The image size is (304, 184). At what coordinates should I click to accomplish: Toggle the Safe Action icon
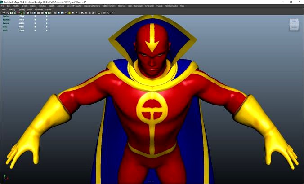click(45, 13)
